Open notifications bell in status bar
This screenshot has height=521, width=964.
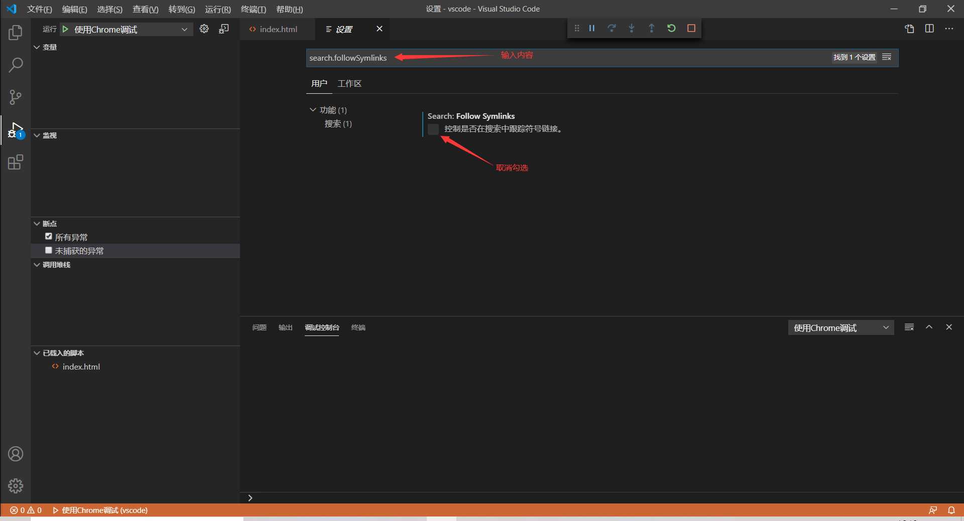click(x=951, y=510)
